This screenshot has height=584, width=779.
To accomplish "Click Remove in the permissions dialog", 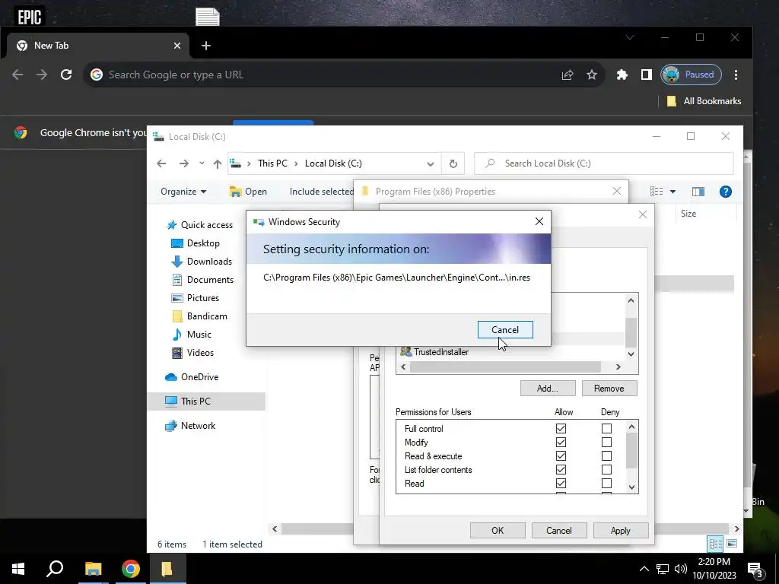I will [x=609, y=389].
